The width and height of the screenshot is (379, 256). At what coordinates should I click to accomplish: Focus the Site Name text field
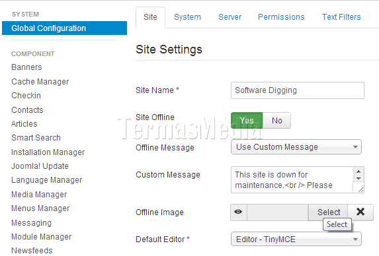click(x=298, y=90)
